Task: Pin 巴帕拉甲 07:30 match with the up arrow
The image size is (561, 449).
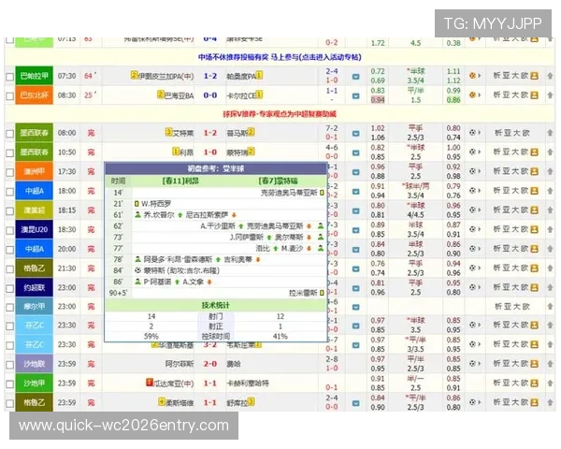Action: 550,76
